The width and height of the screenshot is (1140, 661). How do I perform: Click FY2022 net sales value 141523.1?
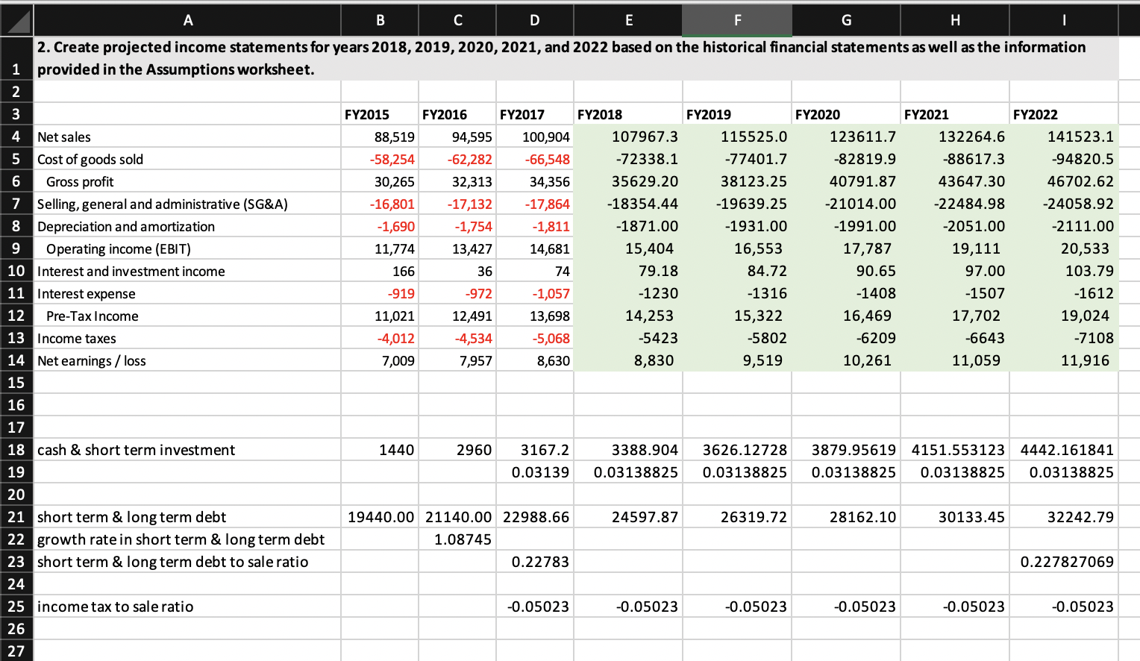[x=1081, y=137]
